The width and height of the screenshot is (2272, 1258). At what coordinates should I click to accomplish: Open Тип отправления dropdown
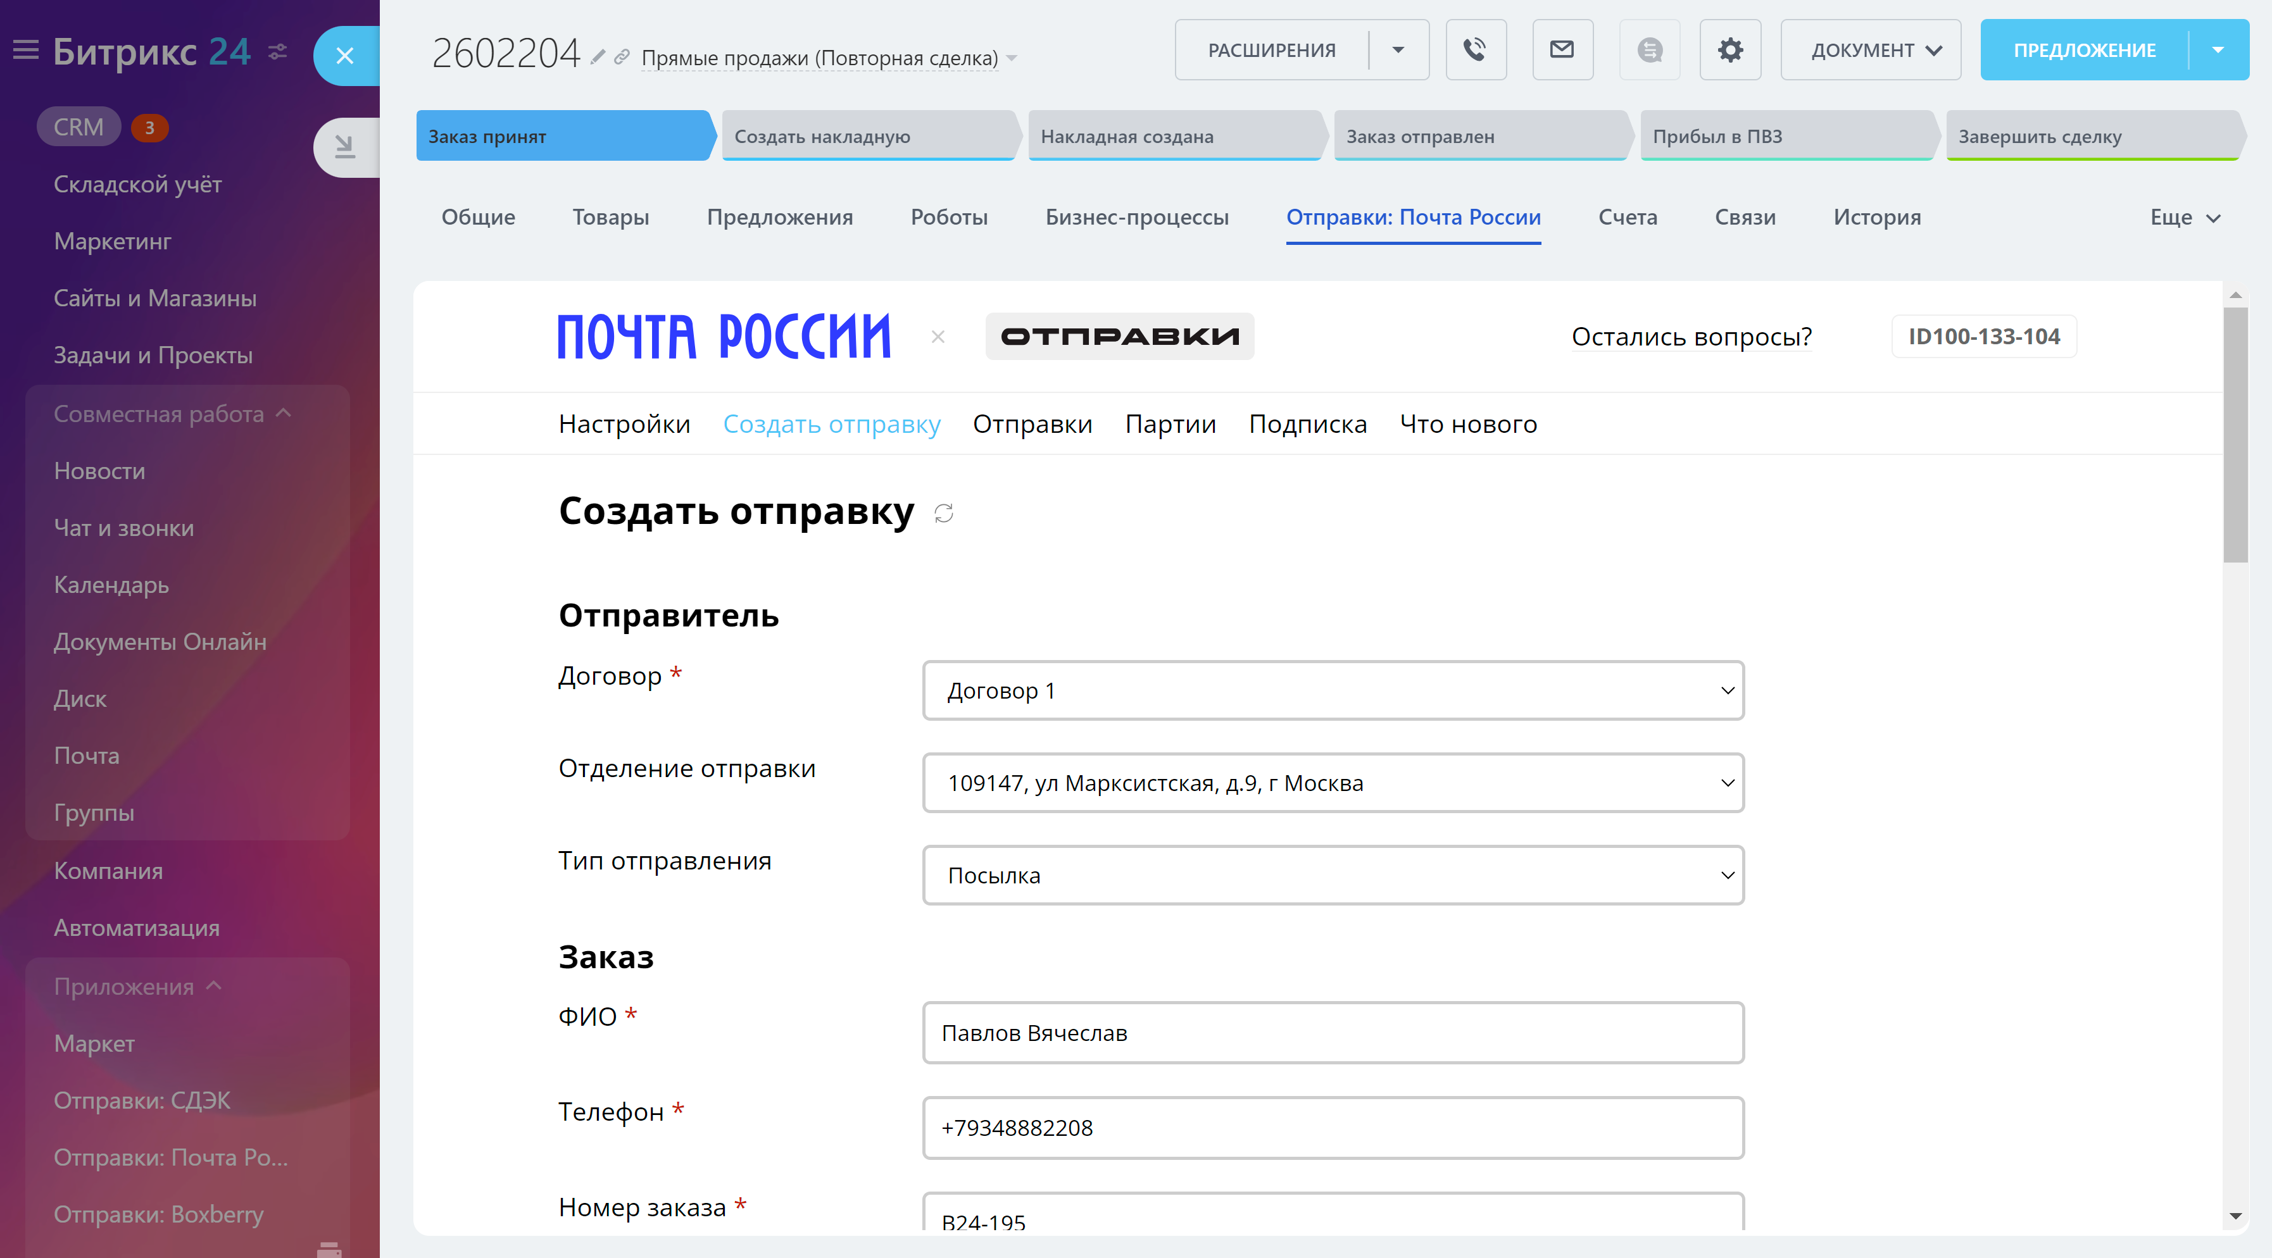point(1333,875)
